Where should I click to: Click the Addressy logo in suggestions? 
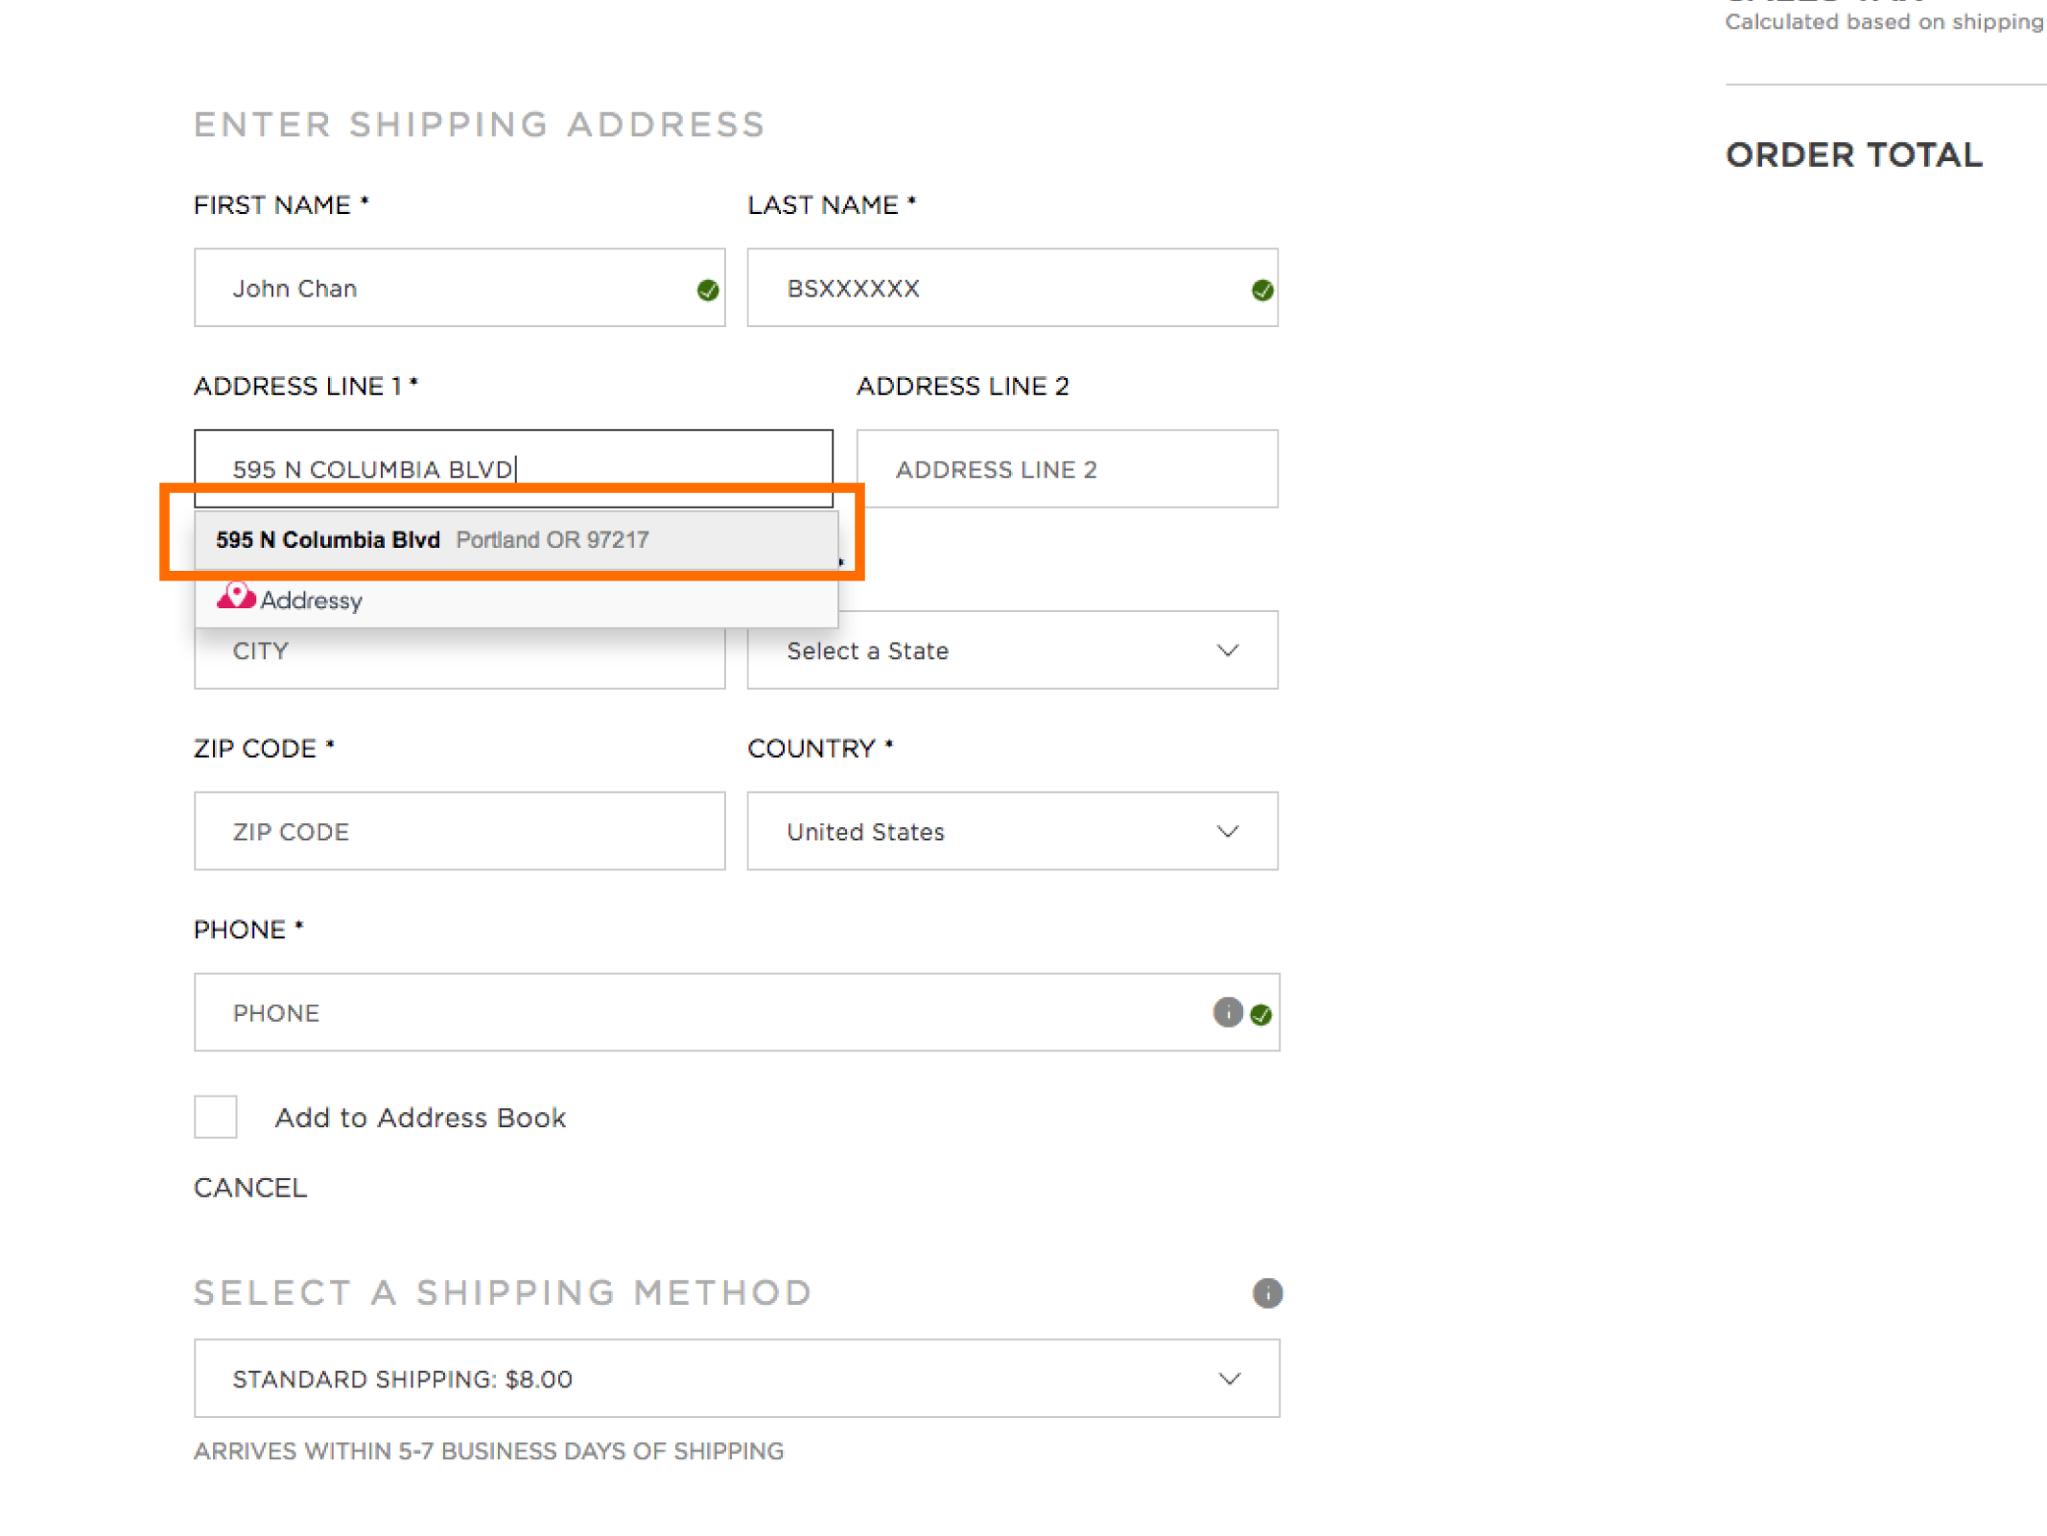click(x=289, y=600)
